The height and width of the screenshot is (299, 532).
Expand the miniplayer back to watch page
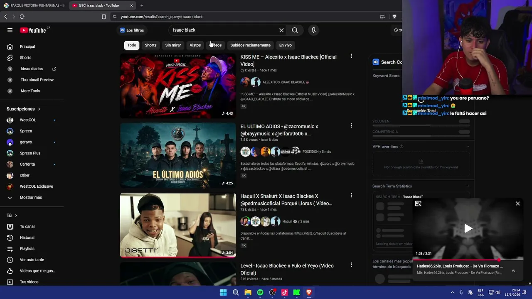coord(418,203)
